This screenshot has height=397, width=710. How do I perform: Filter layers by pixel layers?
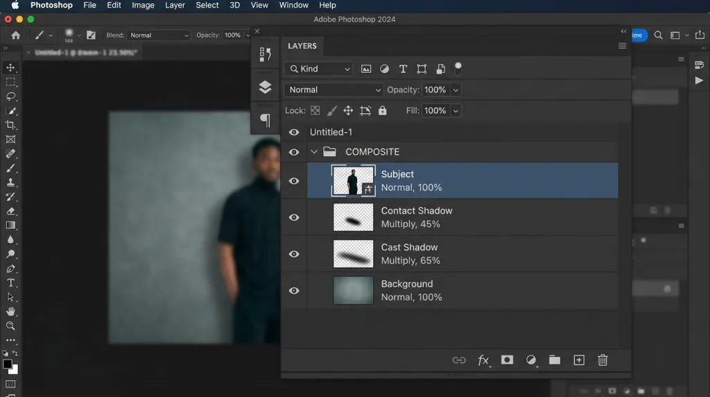pyautogui.click(x=366, y=69)
